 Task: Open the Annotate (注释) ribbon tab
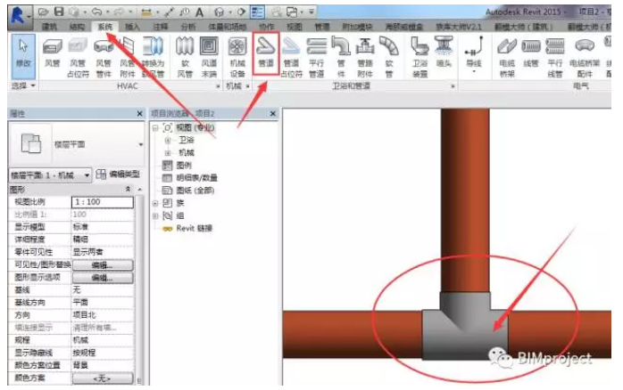click(x=160, y=27)
